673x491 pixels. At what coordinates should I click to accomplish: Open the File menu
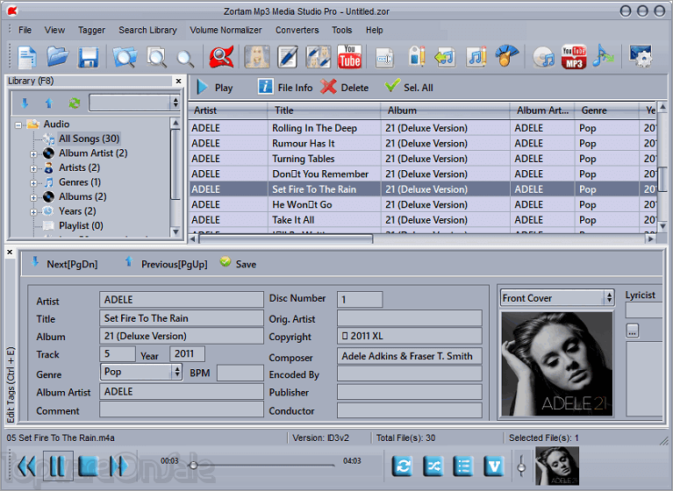pos(25,30)
